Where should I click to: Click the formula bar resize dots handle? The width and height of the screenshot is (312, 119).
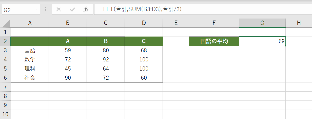pyautogui.click(x=46, y=10)
